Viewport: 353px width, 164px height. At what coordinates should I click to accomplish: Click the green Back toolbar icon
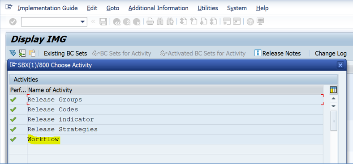pos(116,22)
